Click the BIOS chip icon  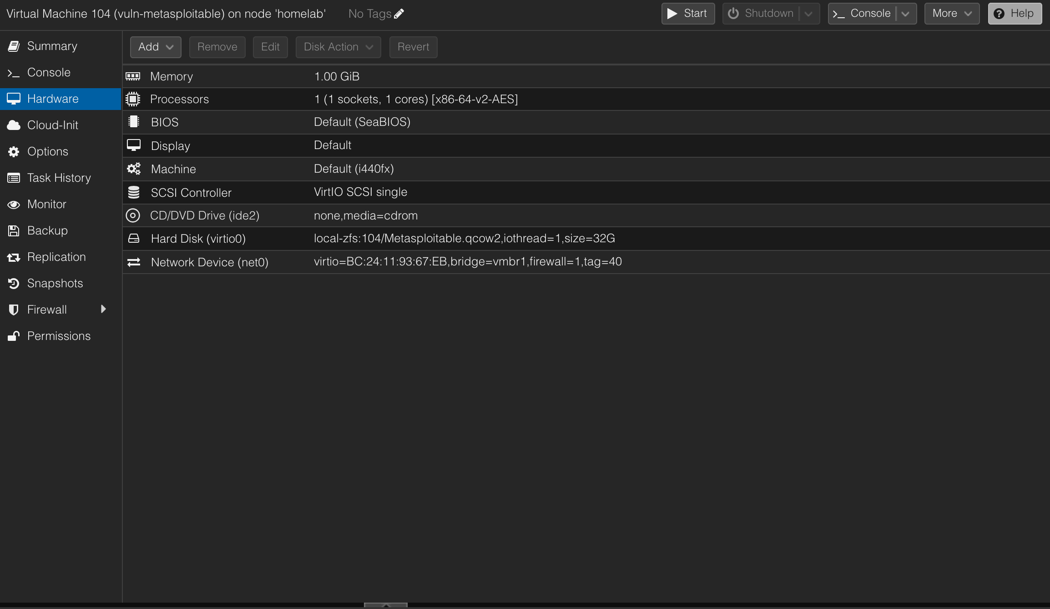[133, 122]
